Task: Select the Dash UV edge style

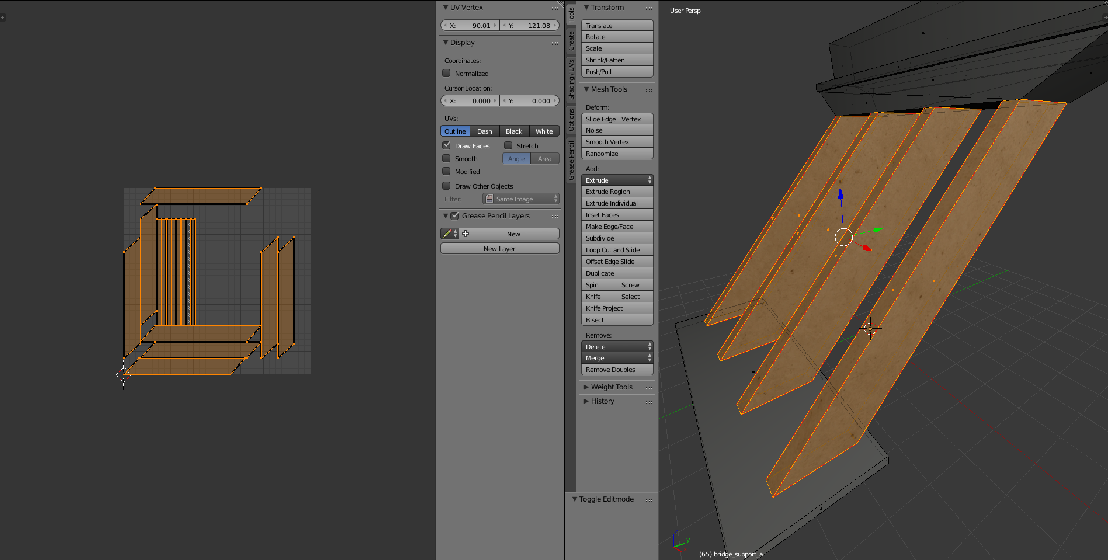Action: [x=484, y=131]
